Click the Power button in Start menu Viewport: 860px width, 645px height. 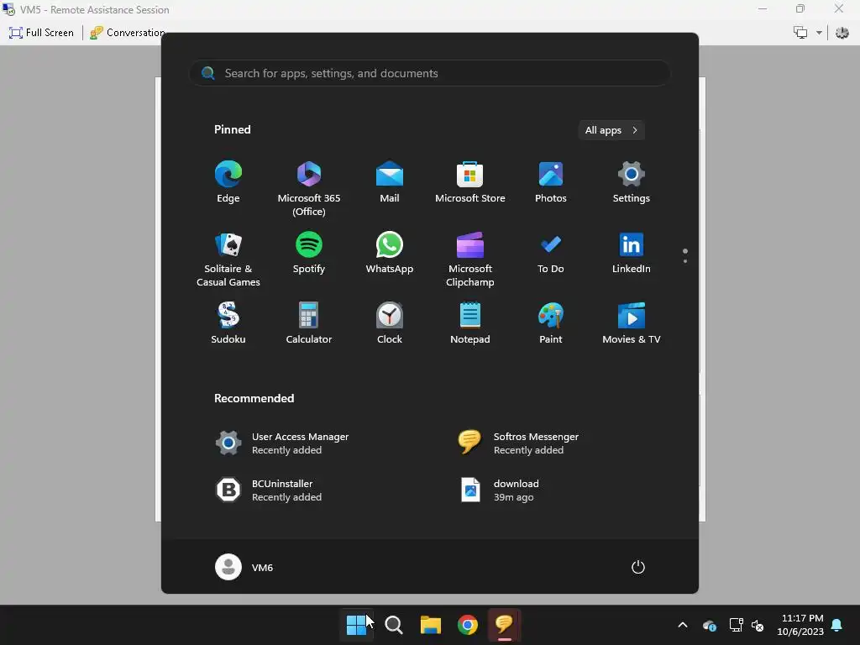(638, 567)
